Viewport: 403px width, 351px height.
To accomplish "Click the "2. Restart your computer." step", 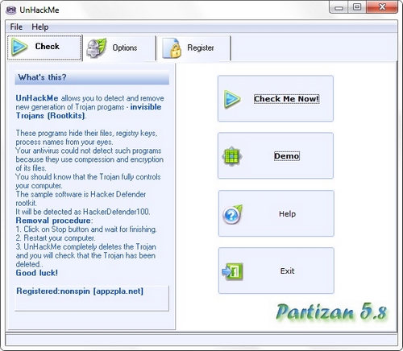I will pyautogui.click(x=56, y=238).
